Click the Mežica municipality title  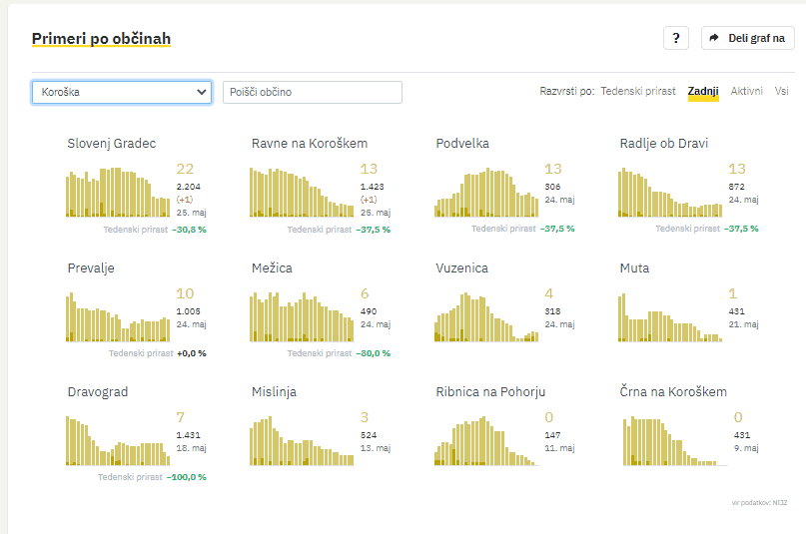272,268
